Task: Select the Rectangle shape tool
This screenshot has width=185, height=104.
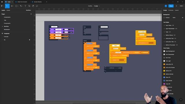Action: tap(16, 6)
